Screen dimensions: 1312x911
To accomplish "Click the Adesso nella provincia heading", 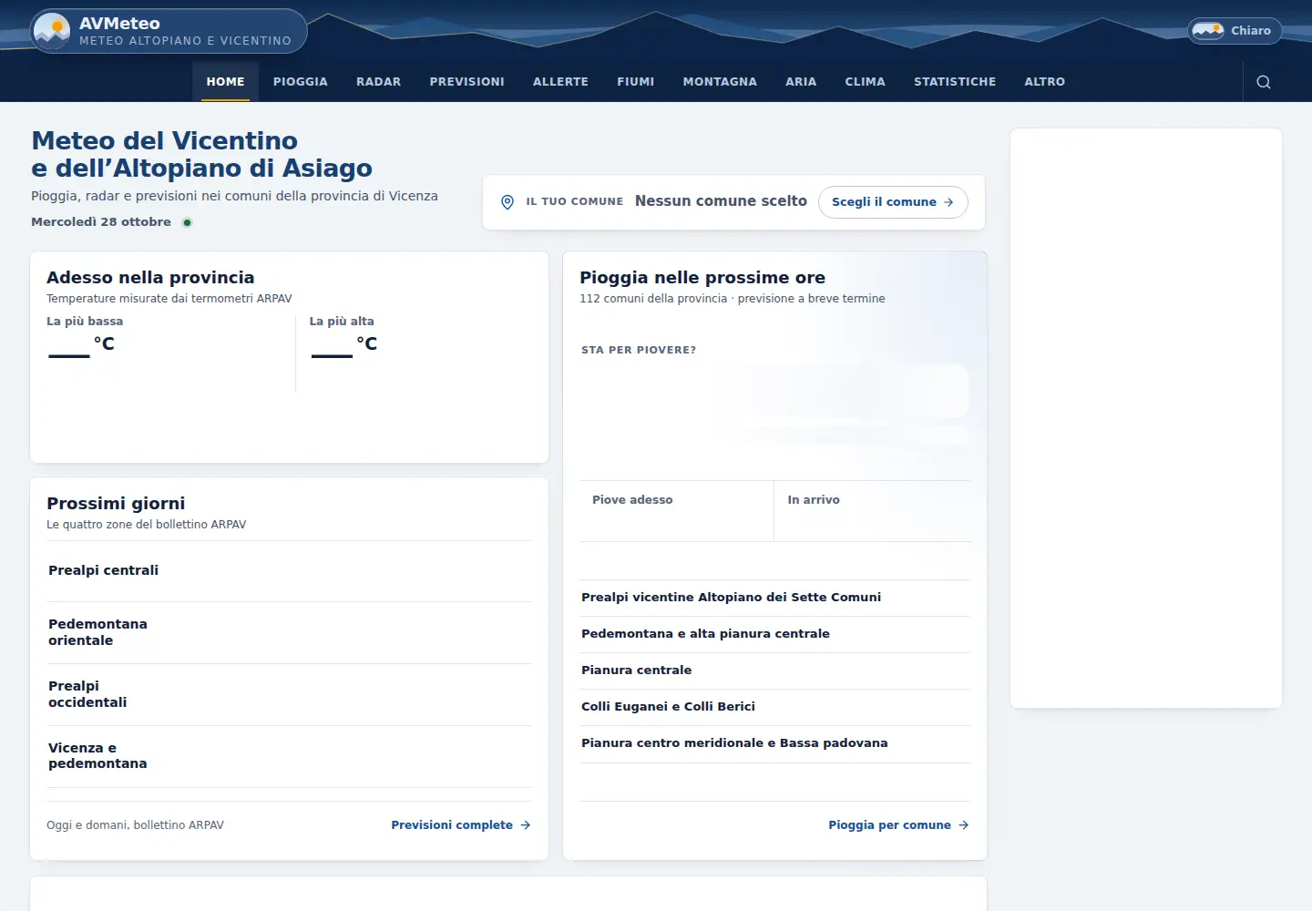I will pyautogui.click(x=150, y=278).
